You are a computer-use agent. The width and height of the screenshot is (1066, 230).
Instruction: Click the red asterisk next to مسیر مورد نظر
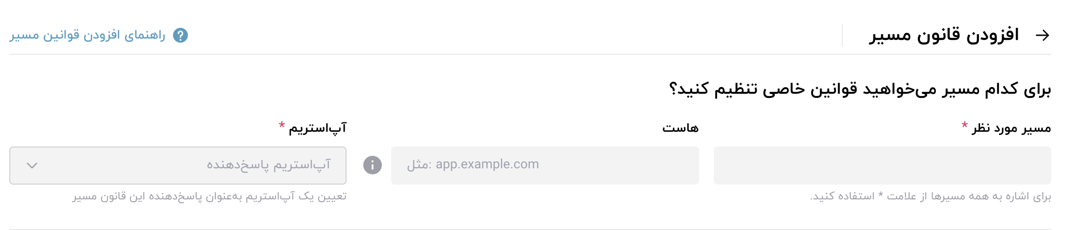point(965,125)
